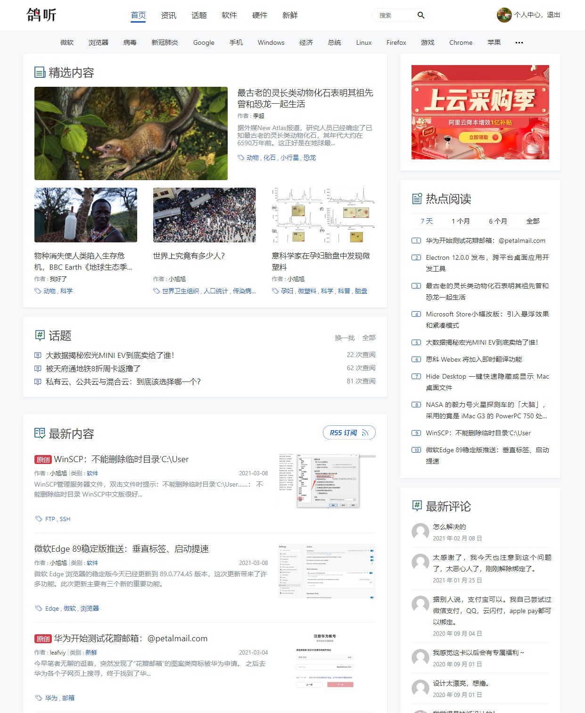585x713 pixels.
Task: Click author leafviy on Huawei article
Action: 58,652
